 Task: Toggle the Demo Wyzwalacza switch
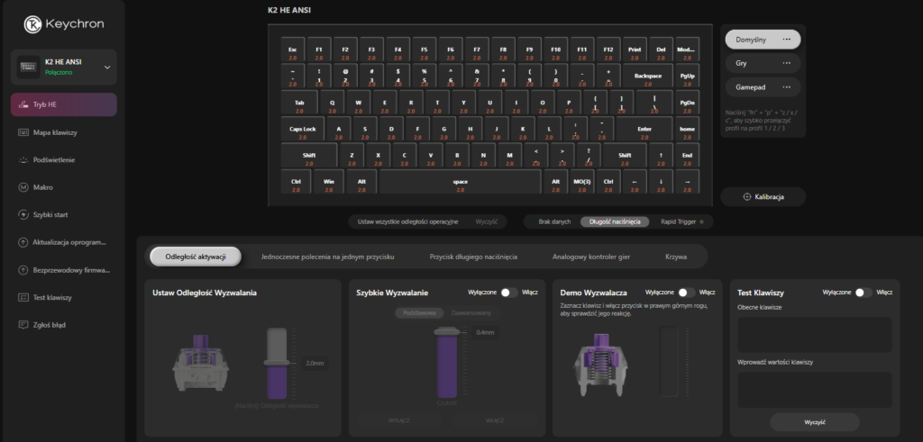click(x=686, y=293)
